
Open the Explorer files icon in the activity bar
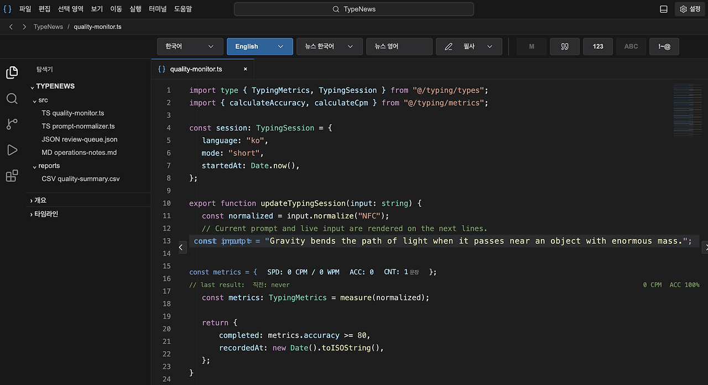[x=12, y=72]
